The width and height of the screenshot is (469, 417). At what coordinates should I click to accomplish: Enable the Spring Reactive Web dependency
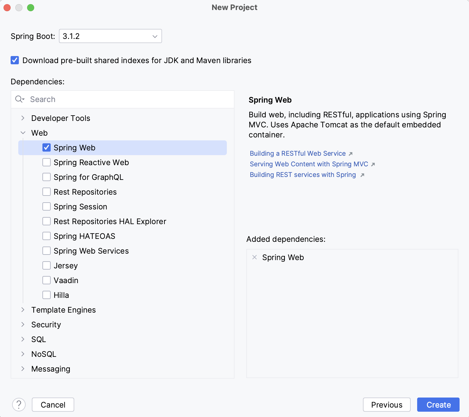47,162
